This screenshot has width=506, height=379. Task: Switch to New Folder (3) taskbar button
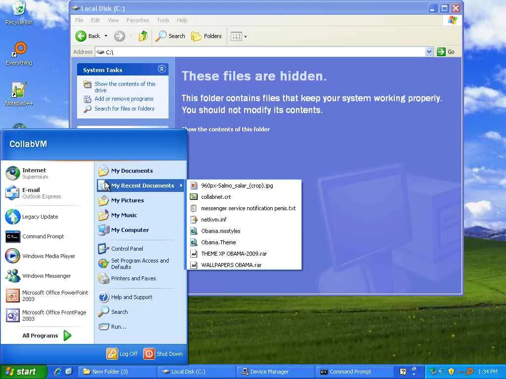point(118,372)
